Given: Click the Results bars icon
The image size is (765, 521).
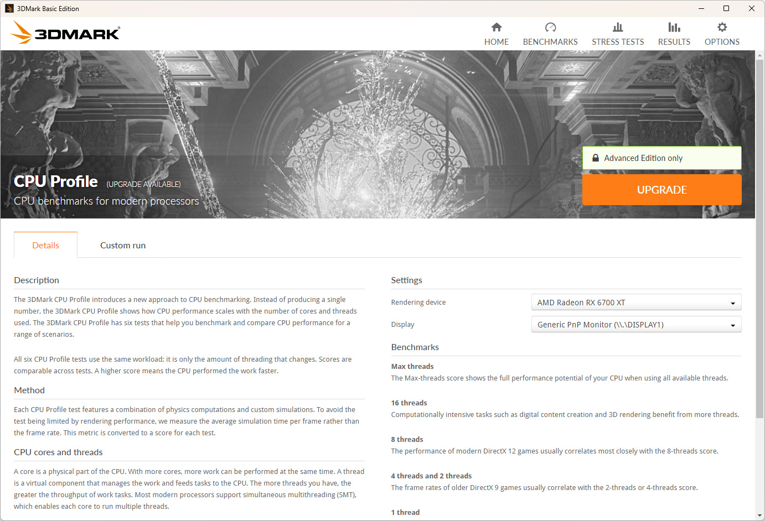Looking at the screenshot, I should pos(674,27).
